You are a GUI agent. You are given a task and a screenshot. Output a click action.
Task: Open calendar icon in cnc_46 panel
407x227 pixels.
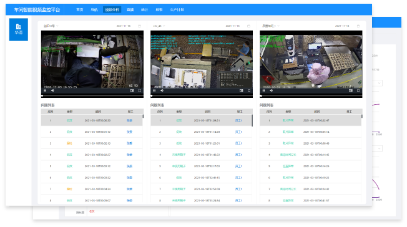point(248,26)
